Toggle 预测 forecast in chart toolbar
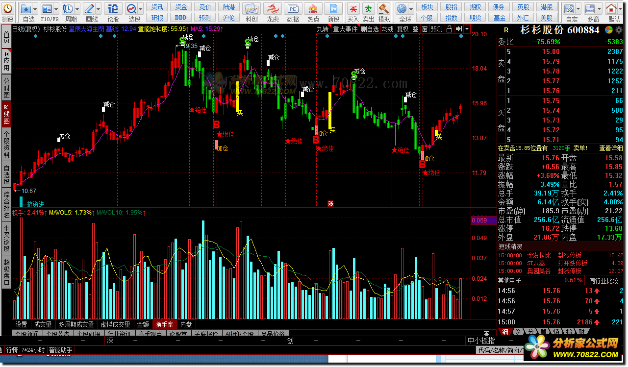The width and height of the screenshot is (628, 367). (437, 29)
